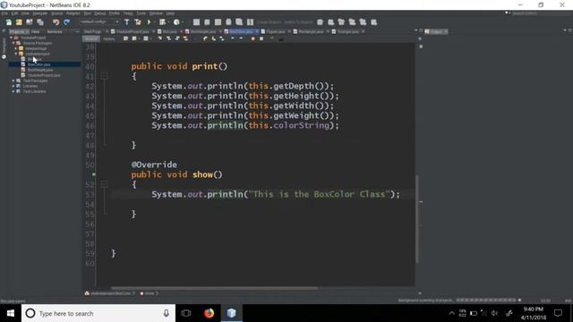
Task: Open the Start Page tab
Action: pyautogui.click(x=92, y=32)
